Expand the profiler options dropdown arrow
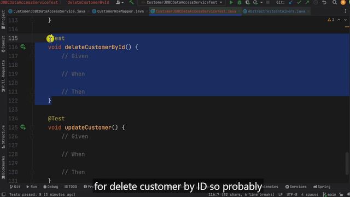350x197 pixels. 261,2
